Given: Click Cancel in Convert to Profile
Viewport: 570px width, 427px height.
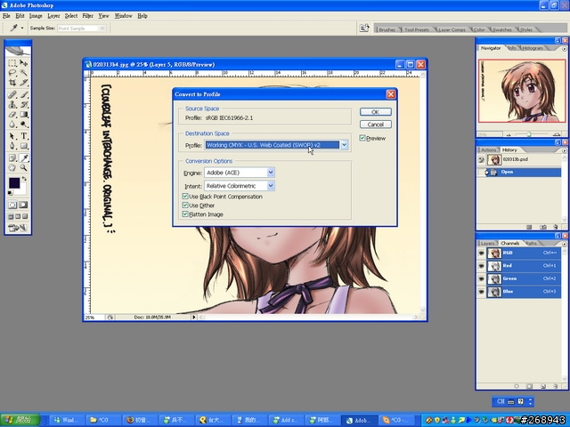Looking at the screenshot, I should pos(376,125).
